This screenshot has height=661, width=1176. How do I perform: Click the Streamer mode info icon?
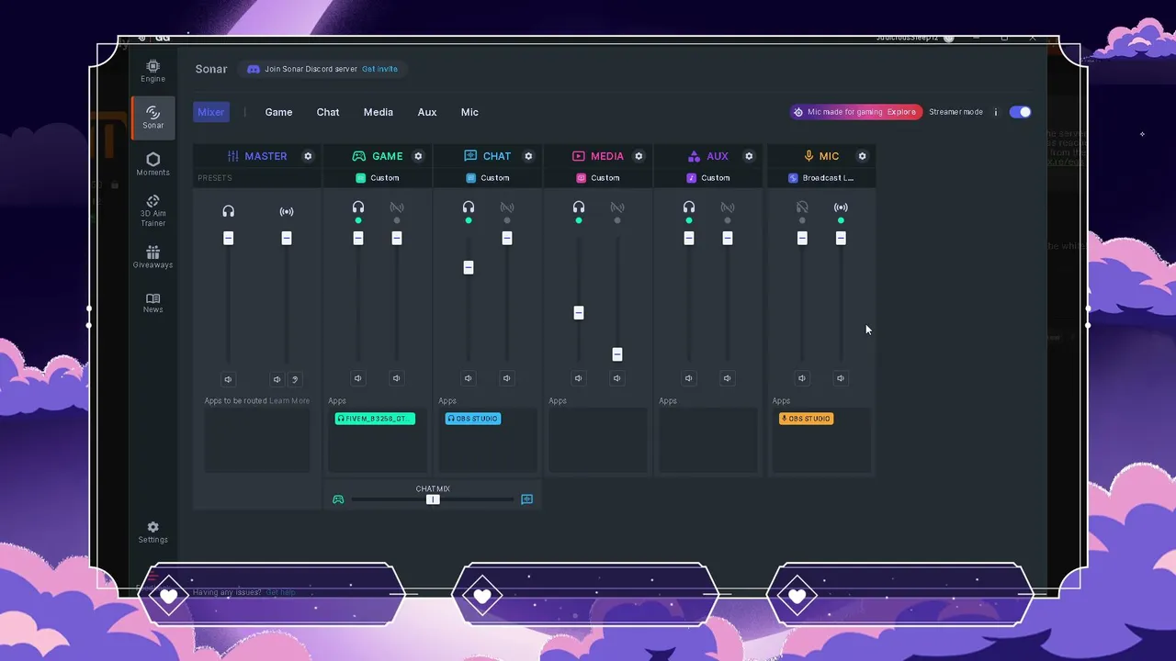tap(996, 112)
